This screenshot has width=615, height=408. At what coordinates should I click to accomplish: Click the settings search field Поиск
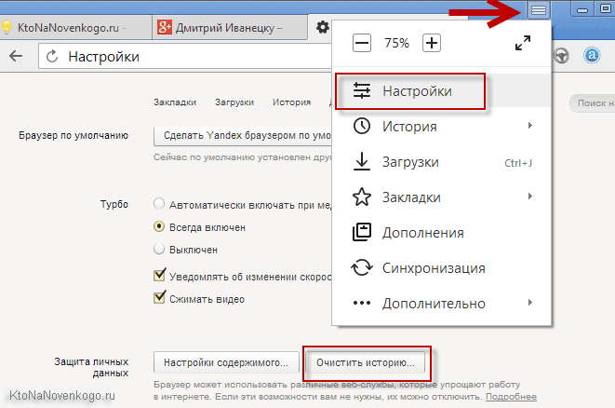pyautogui.click(x=593, y=103)
